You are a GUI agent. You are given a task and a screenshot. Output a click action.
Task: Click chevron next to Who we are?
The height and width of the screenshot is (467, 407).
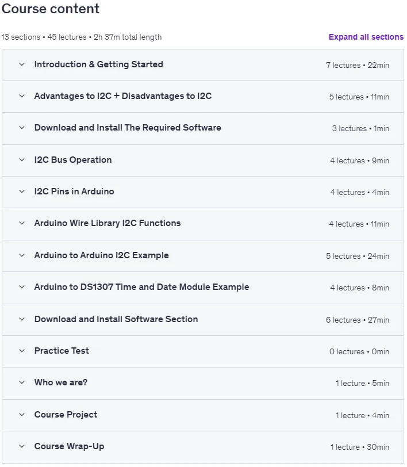(x=22, y=382)
